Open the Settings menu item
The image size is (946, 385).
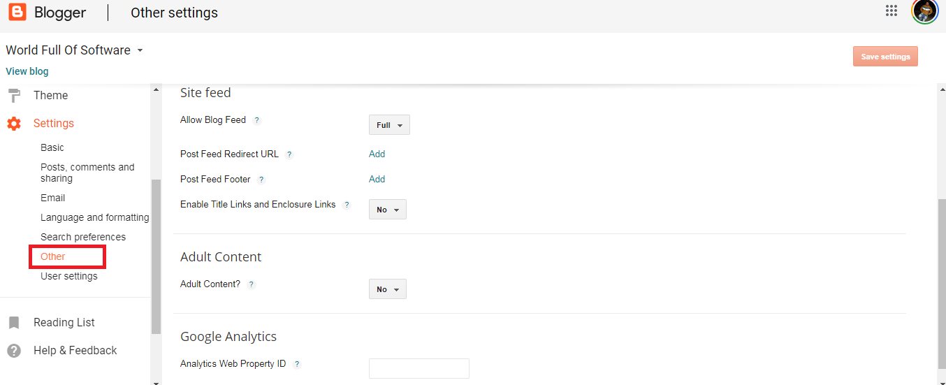click(x=54, y=124)
